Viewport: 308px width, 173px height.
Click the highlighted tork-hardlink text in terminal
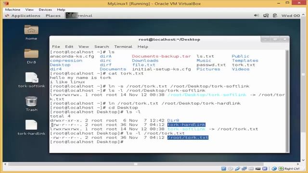pos(186,125)
